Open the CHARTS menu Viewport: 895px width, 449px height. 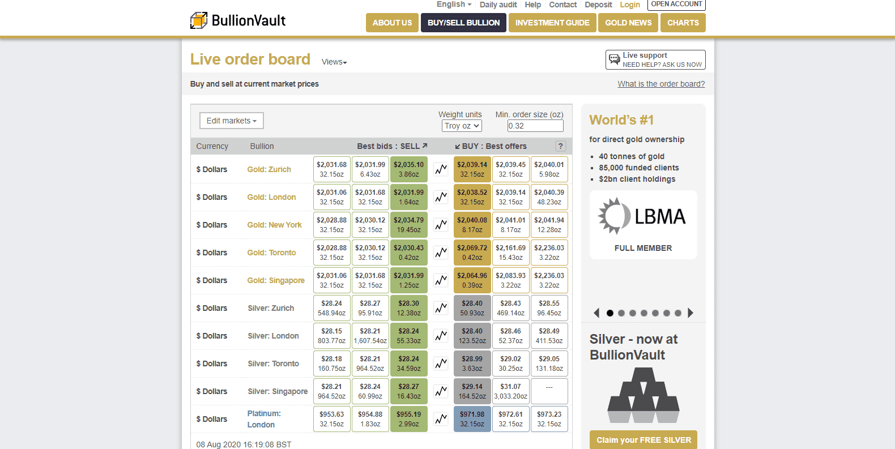click(x=683, y=23)
